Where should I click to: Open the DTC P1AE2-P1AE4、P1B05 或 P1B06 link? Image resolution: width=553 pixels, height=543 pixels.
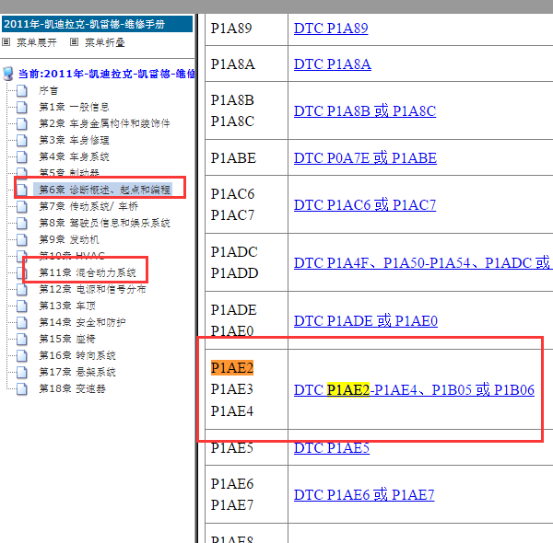(414, 390)
